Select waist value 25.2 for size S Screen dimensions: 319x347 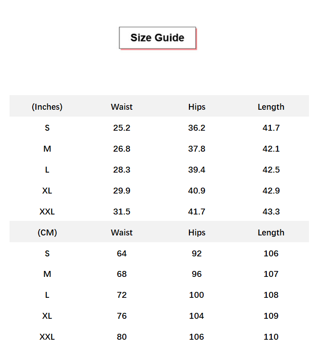tap(122, 128)
